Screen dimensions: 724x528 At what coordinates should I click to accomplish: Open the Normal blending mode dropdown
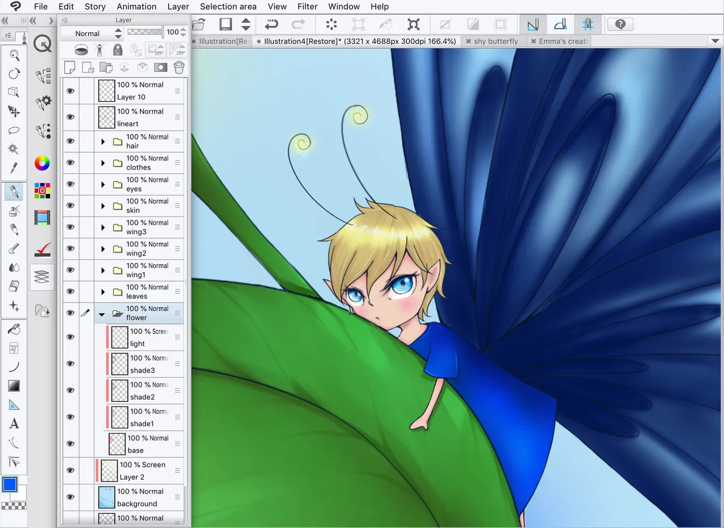[x=91, y=33]
